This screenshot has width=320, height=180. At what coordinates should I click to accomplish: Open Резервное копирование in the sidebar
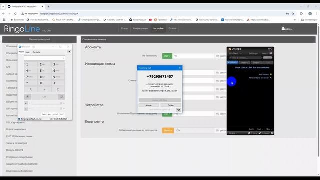click(x=19, y=157)
